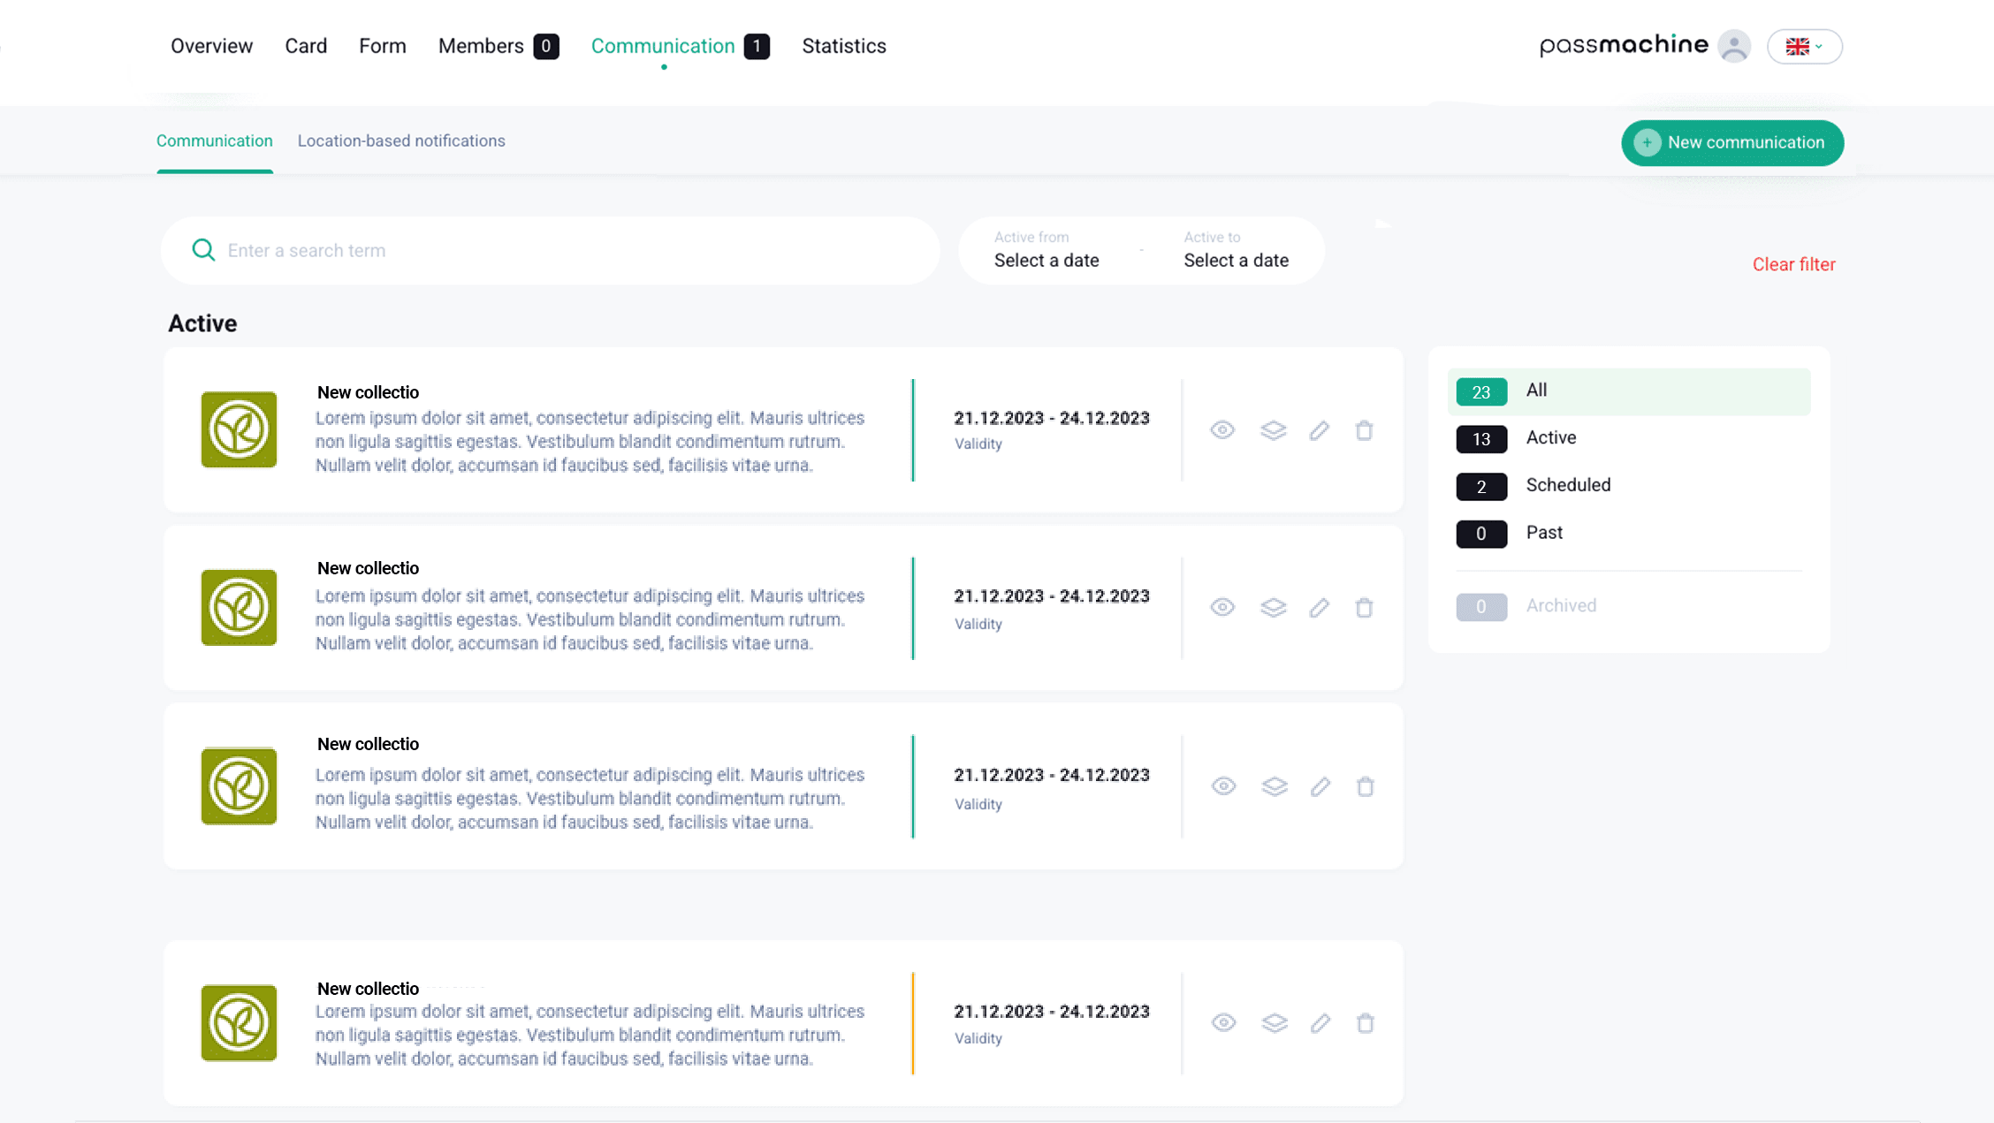The width and height of the screenshot is (1994, 1123).
Task: Edit the fourth communication with the pencil icon
Action: pos(1320,1023)
